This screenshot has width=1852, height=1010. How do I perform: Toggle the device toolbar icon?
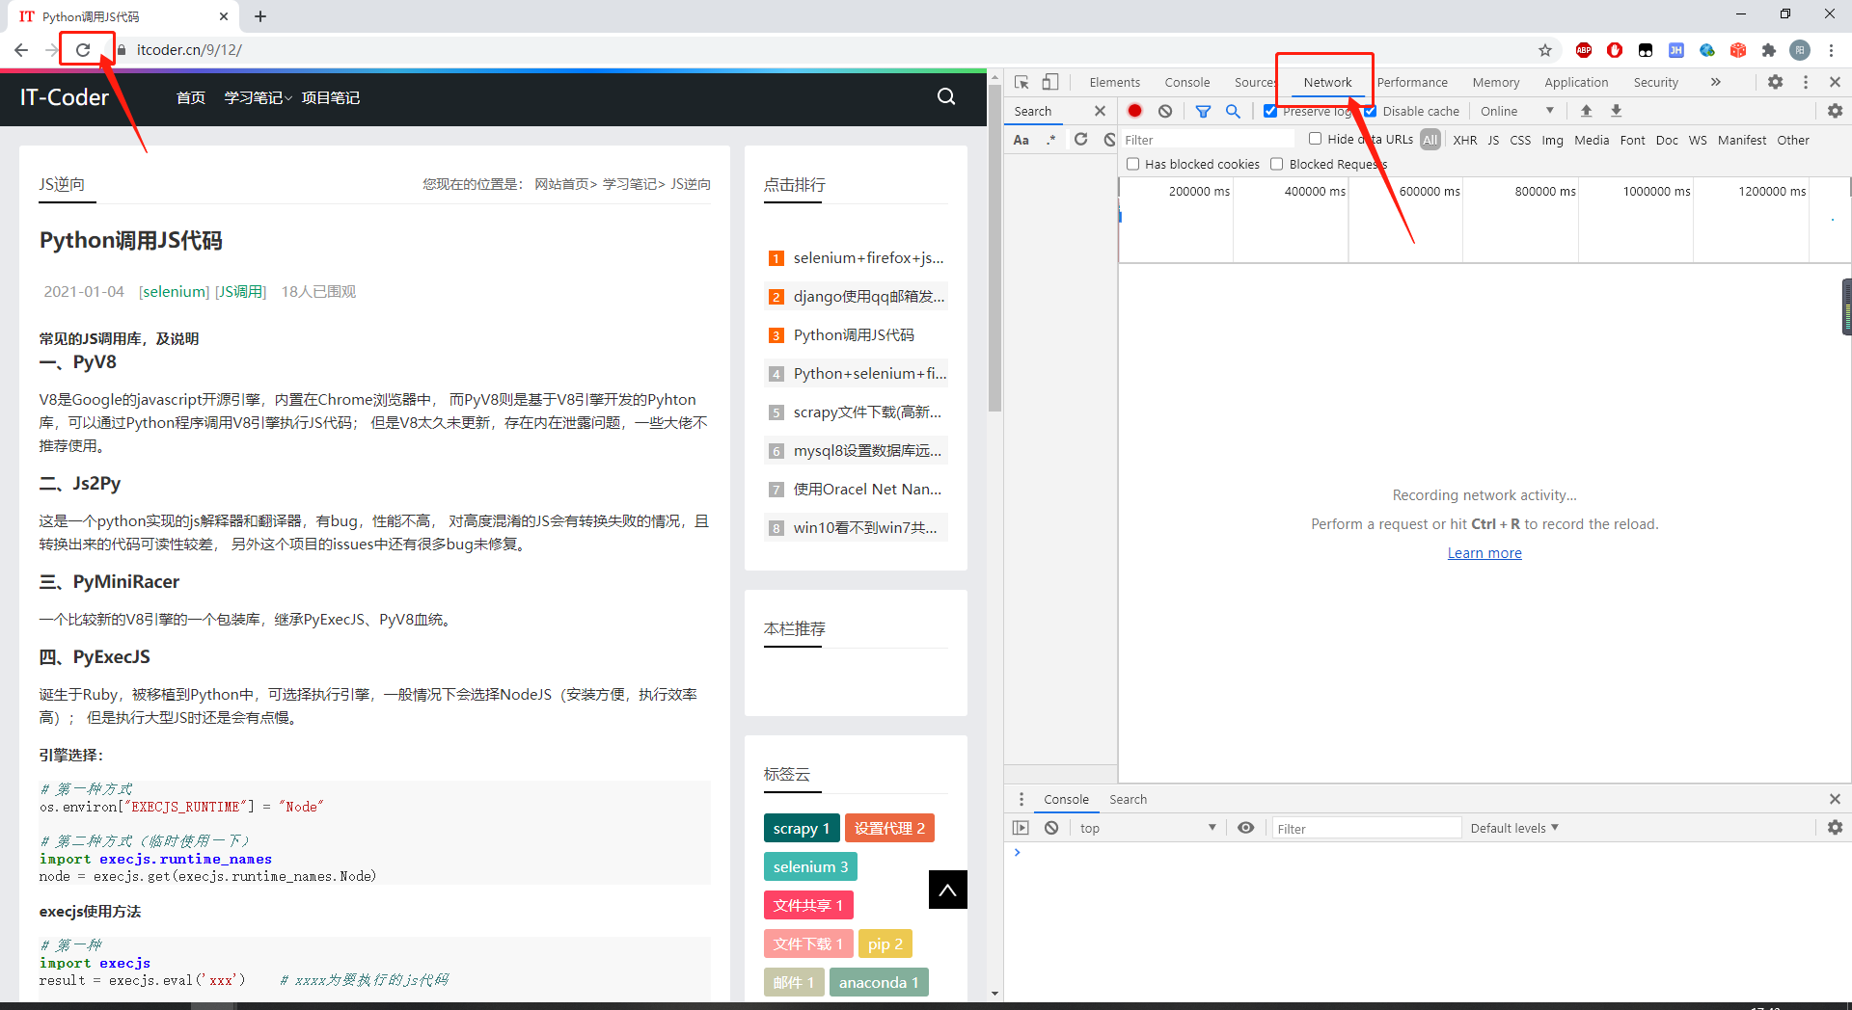point(1050,82)
